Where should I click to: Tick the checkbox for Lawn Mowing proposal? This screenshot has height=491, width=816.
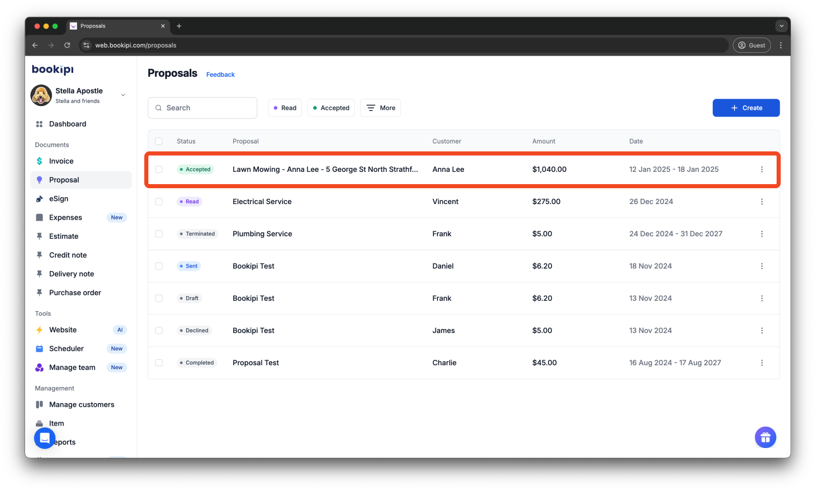(x=159, y=169)
